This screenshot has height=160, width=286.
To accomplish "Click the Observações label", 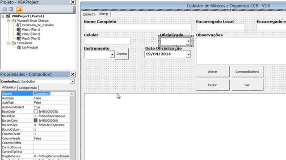I will click(x=210, y=35).
